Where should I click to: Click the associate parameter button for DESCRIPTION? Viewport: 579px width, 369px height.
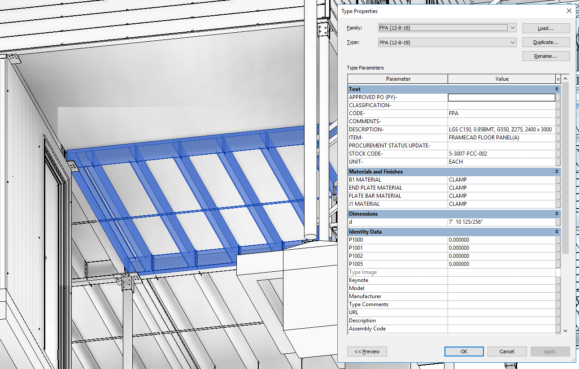(558, 129)
